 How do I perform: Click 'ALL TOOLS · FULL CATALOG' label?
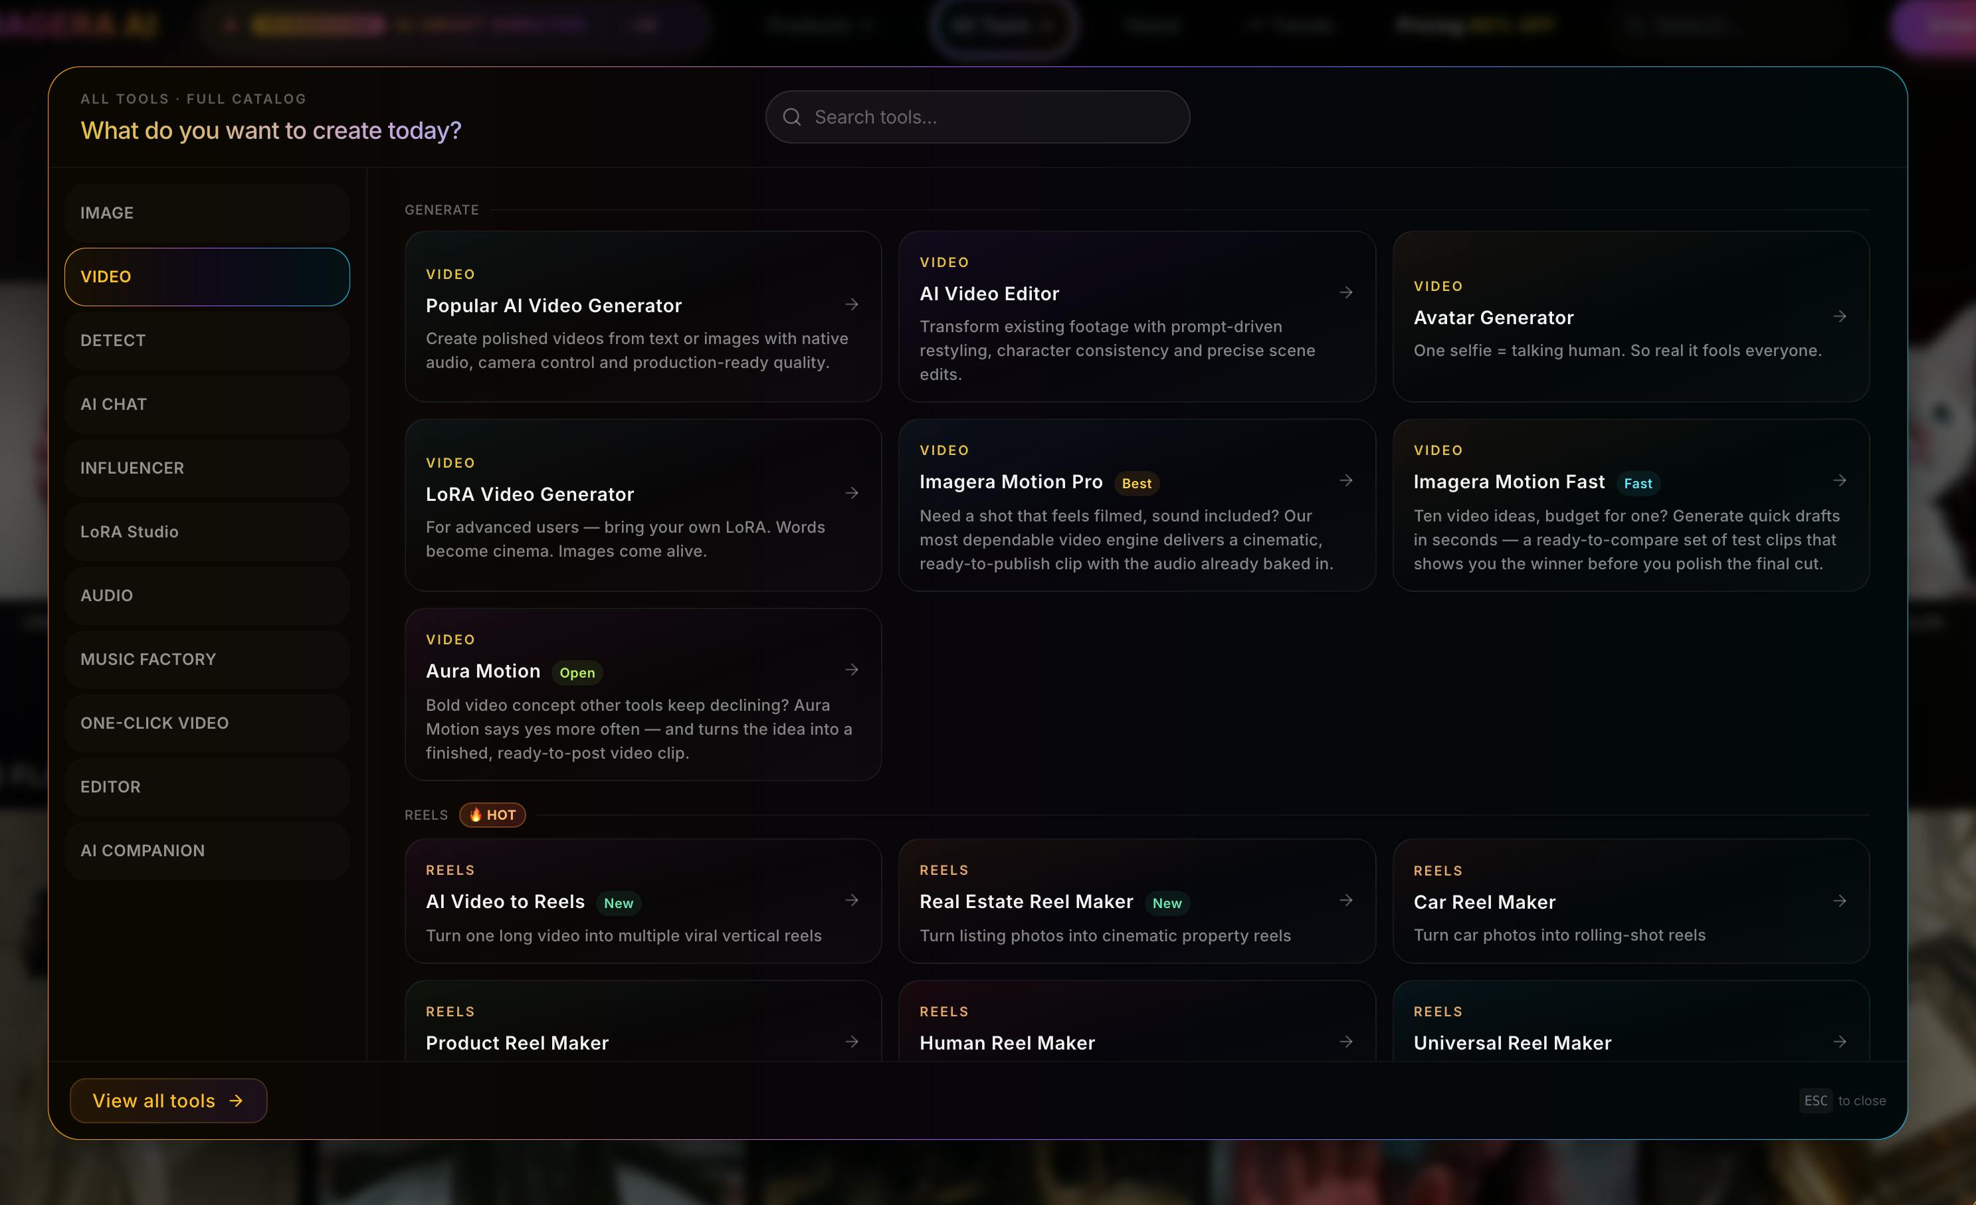pos(193,98)
